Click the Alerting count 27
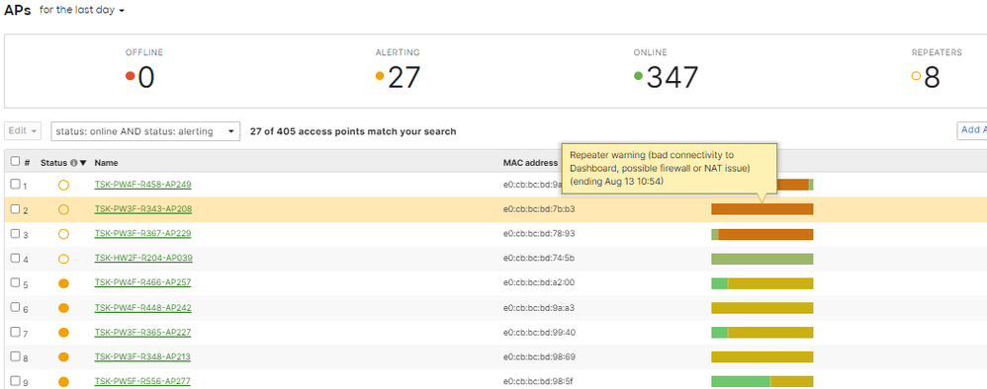987x389 pixels. (x=404, y=78)
